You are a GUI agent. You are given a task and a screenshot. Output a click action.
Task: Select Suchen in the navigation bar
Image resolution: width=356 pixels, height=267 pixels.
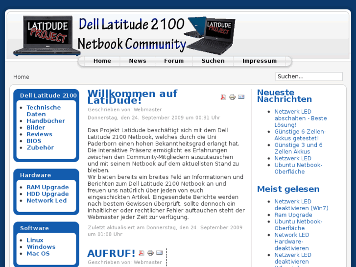[x=213, y=61]
